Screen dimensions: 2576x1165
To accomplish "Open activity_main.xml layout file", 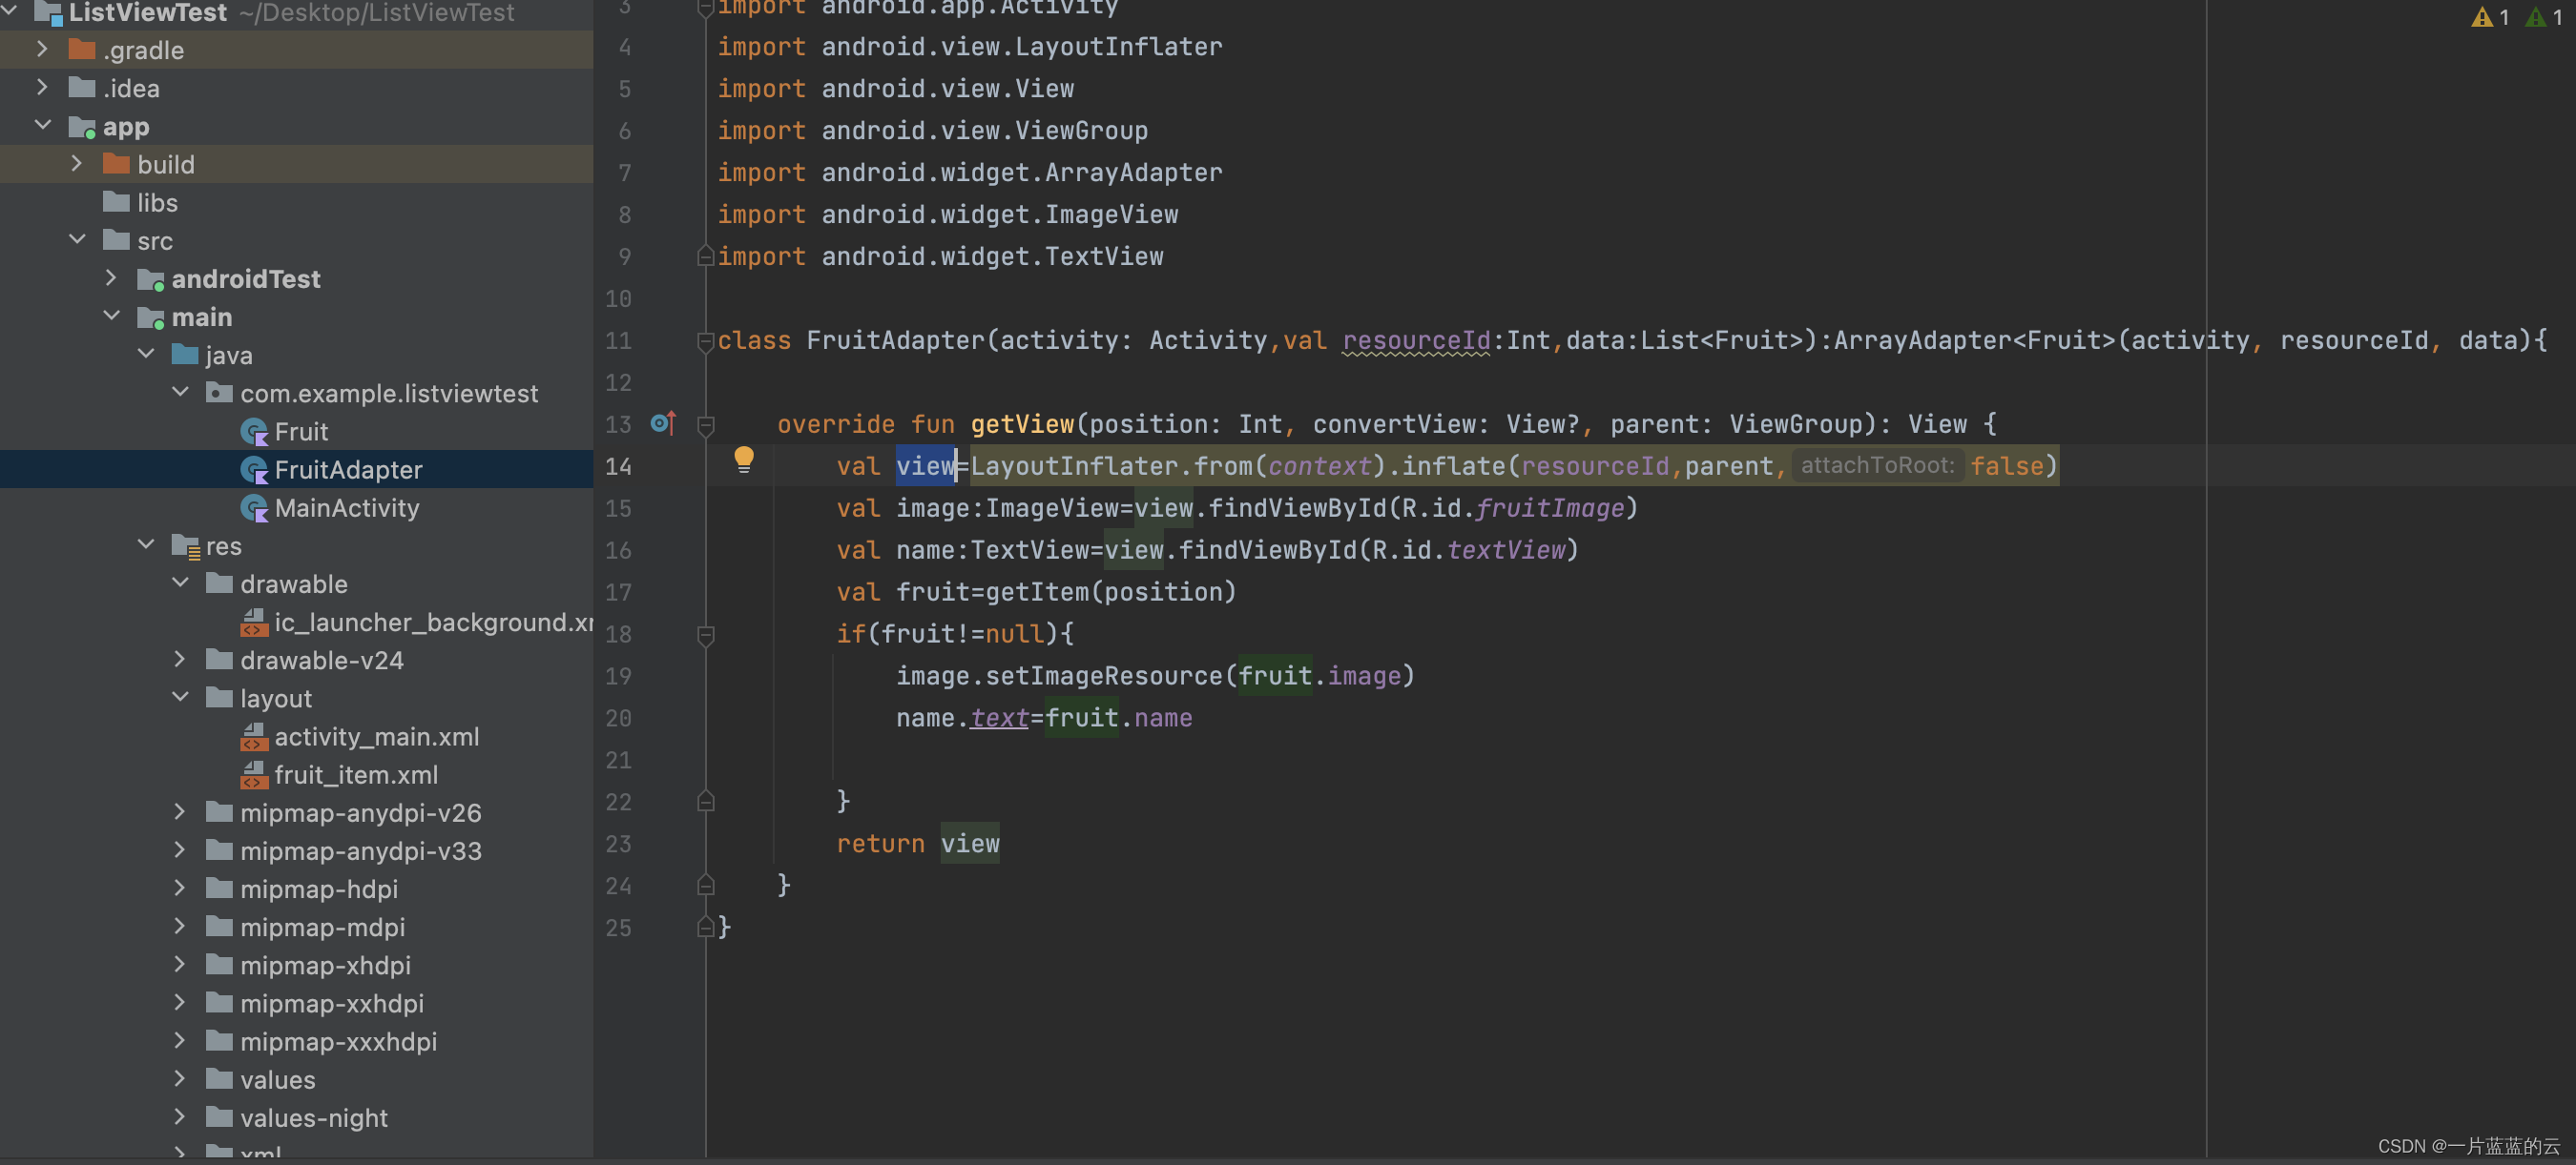I will (376, 736).
